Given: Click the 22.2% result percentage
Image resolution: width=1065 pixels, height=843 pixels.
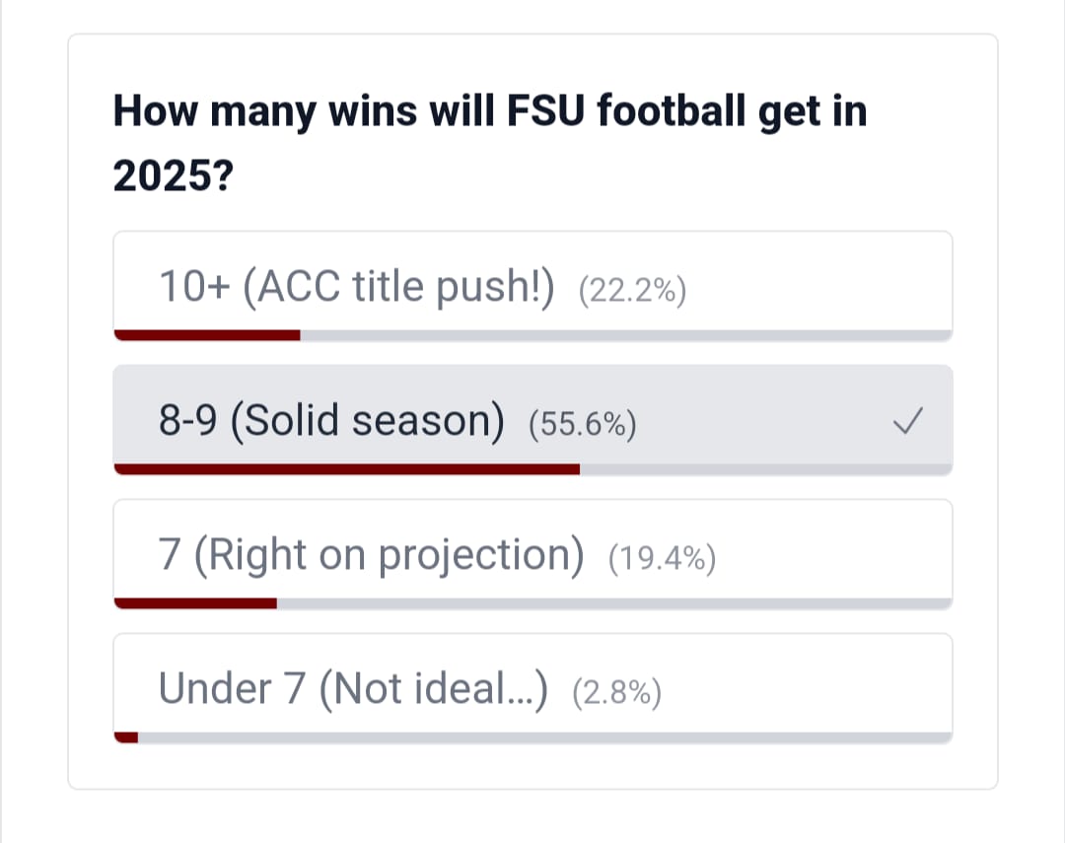Looking at the screenshot, I should pos(632,291).
